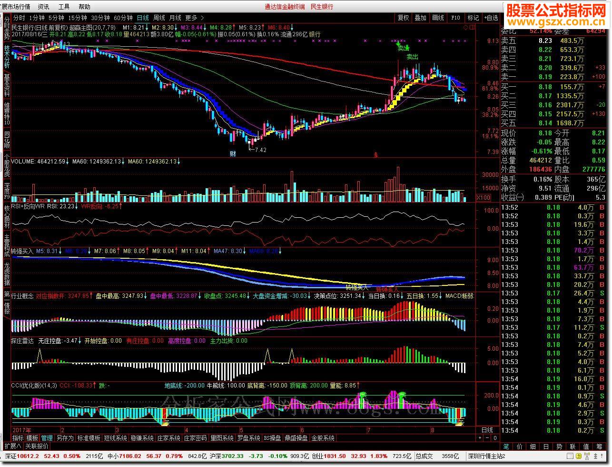Screen dimensions: 612x467
Task: Click the X100 volume scale label
Action: pyautogui.click(x=484, y=198)
